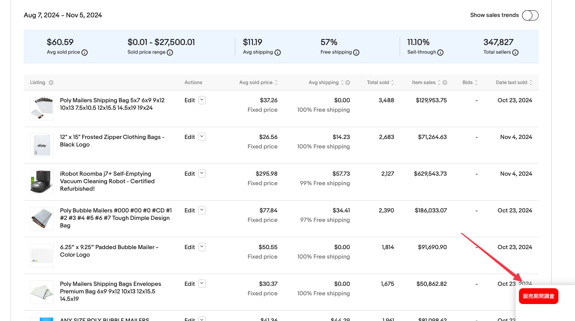Image resolution: width=575 pixels, height=321 pixels.
Task: Expand Edit dropdown for Poly Bubble Mailers #000
Action: pos(202,210)
